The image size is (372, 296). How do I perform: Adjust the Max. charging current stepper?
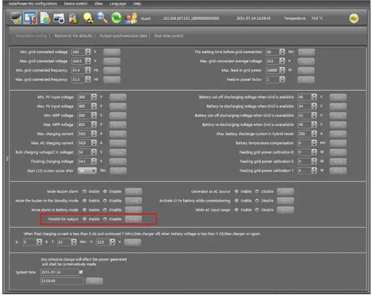[x=94, y=134]
